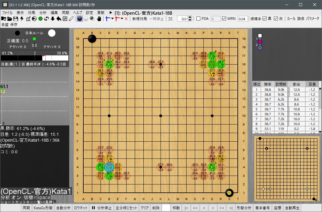The image size is (322, 212).
Task: Click the red cross marker icon
Action: [117, 19]
